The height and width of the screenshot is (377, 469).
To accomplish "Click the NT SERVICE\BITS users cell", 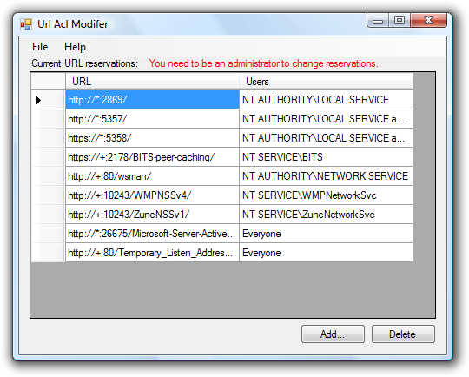I will coord(326,157).
